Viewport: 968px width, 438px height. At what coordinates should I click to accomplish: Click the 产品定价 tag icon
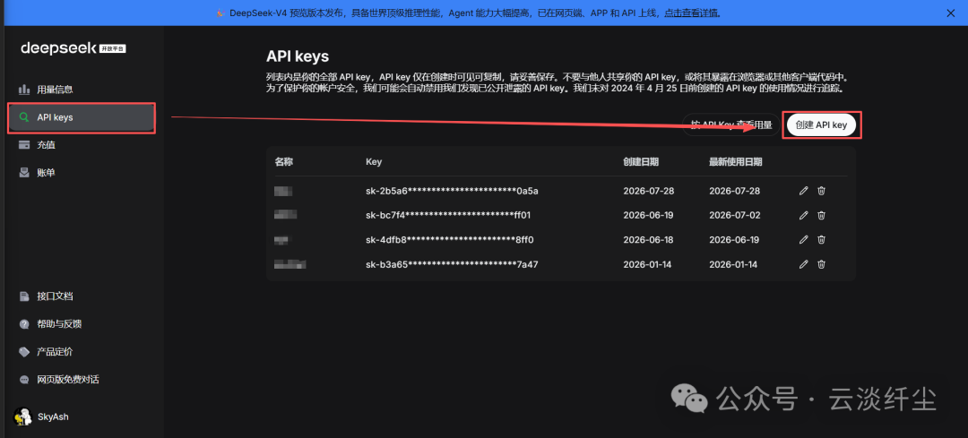(x=24, y=352)
